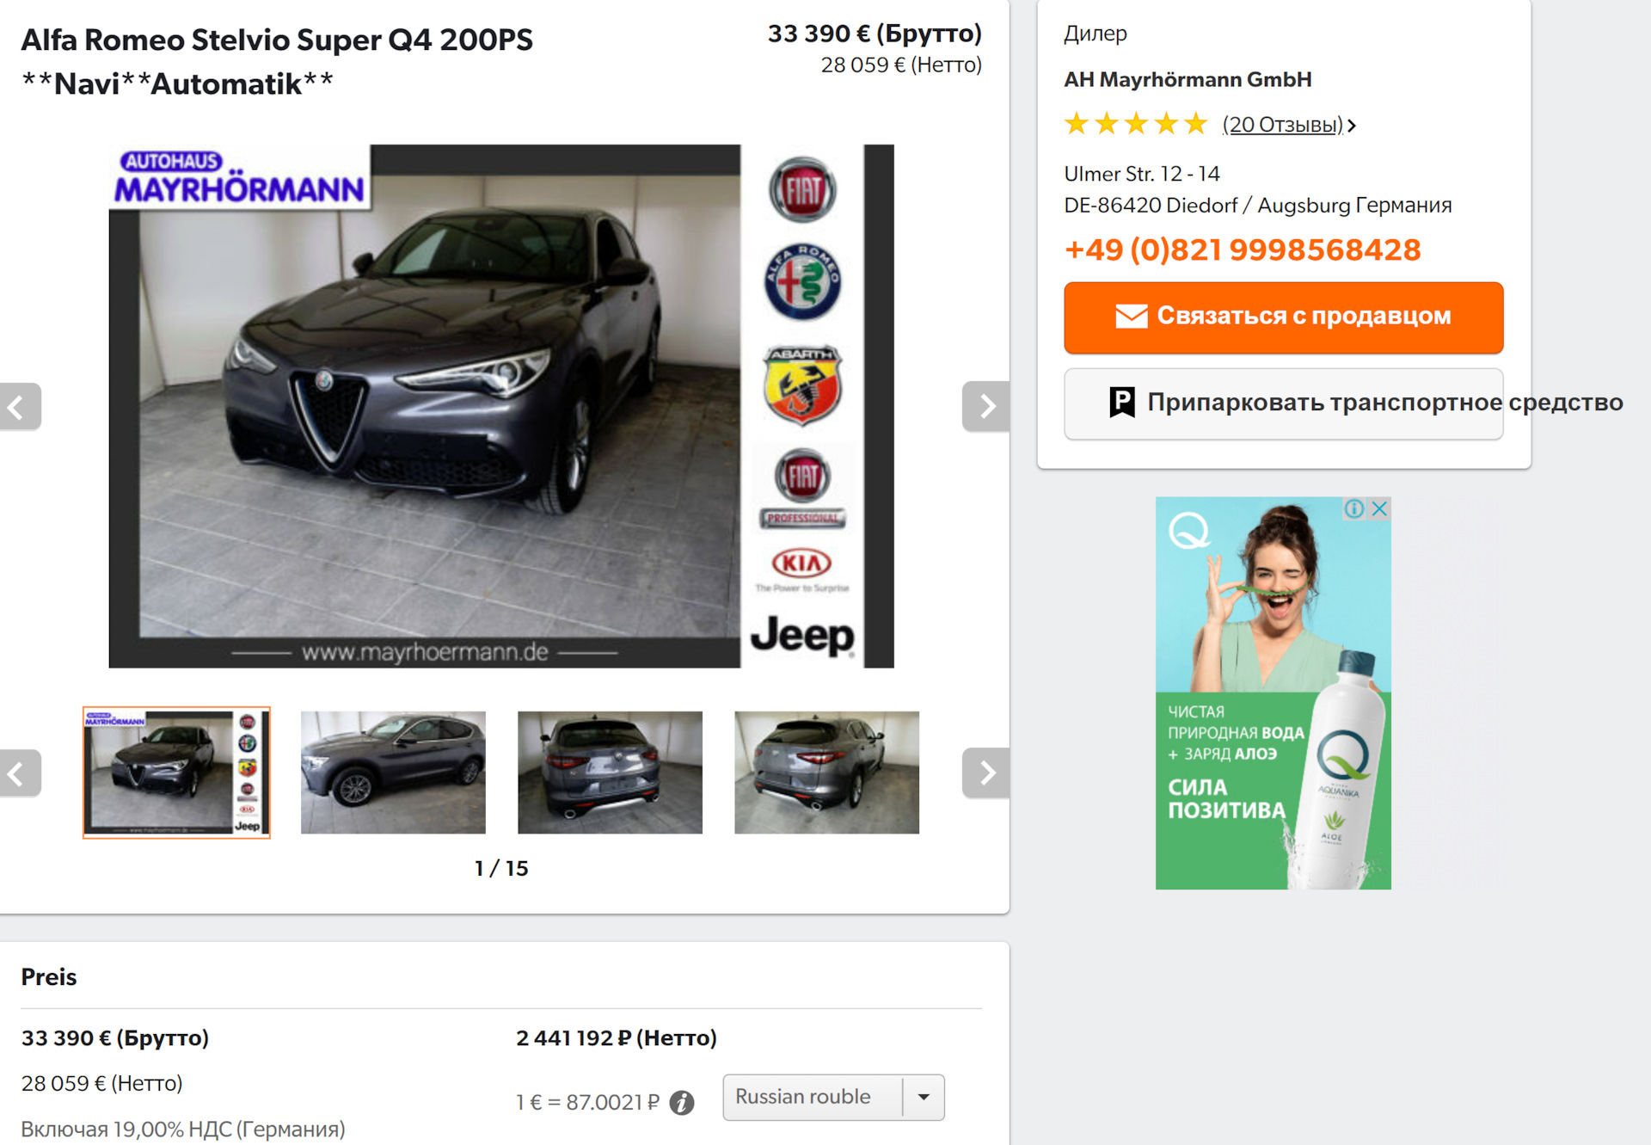
Task: Click 28 059 € (Нетто) in Preis section
Action: pyautogui.click(x=101, y=1083)
